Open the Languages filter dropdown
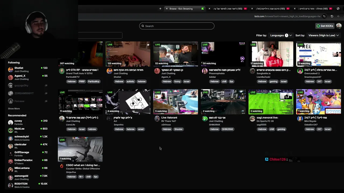This screenshot has height=193, width=344. point(281,35)
